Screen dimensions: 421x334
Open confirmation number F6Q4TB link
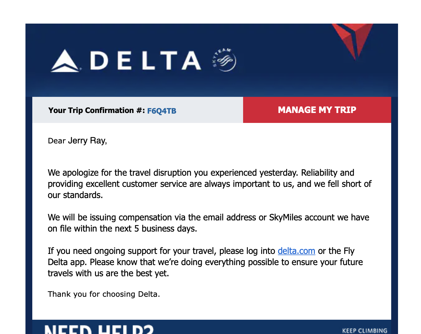tap(161, 111)
